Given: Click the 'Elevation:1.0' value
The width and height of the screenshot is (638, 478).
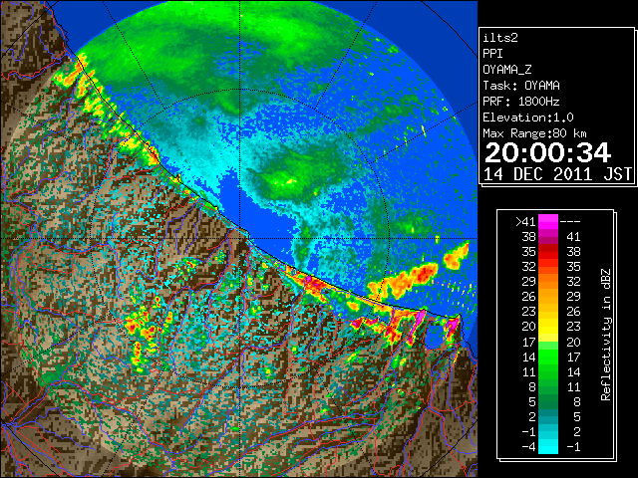Looking at the screenshot, I should (528, 118).
